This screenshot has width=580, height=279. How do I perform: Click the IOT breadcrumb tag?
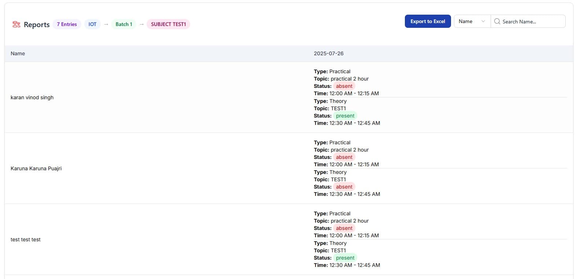(x=92, y=25)
